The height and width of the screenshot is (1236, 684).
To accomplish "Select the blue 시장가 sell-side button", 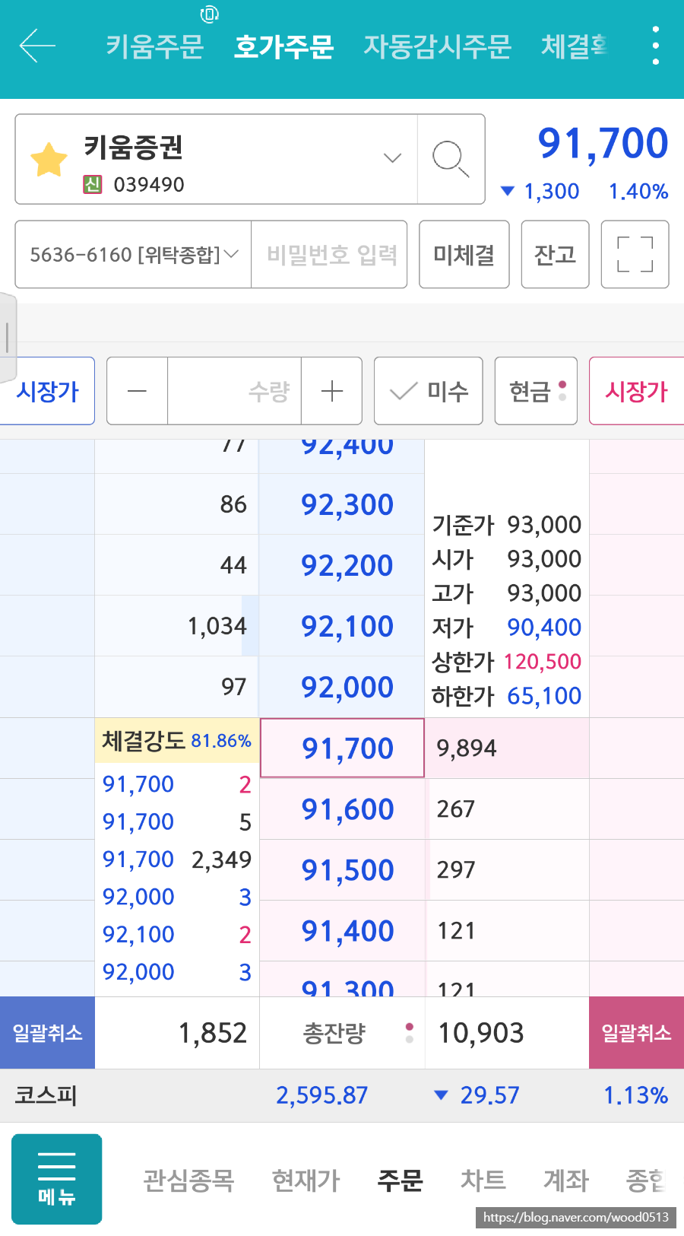I will [47, 391].
